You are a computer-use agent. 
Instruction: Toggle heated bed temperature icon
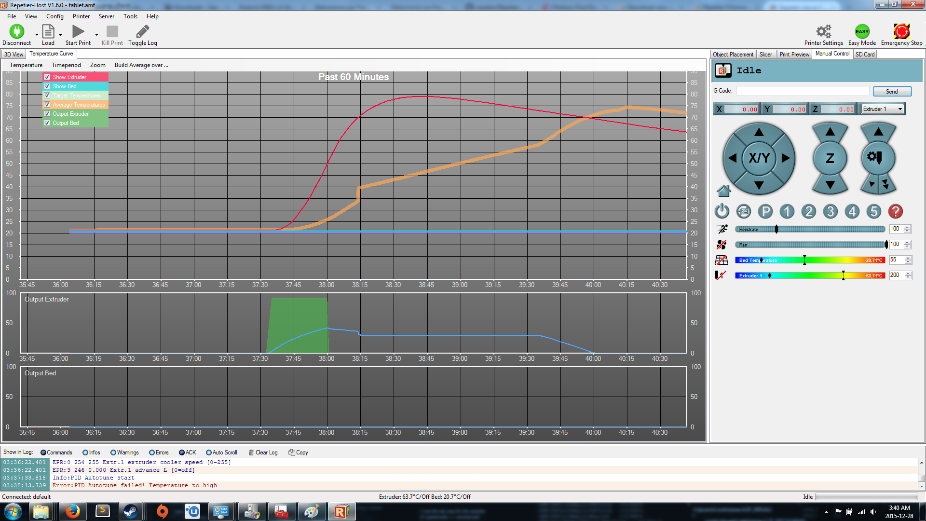(x=722, y=260)
